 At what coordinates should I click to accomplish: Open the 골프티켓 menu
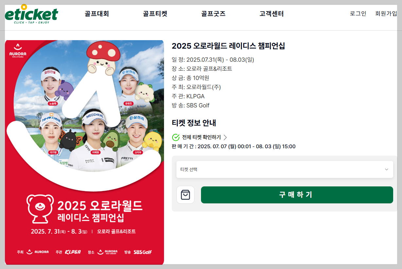tap(155, 14)
